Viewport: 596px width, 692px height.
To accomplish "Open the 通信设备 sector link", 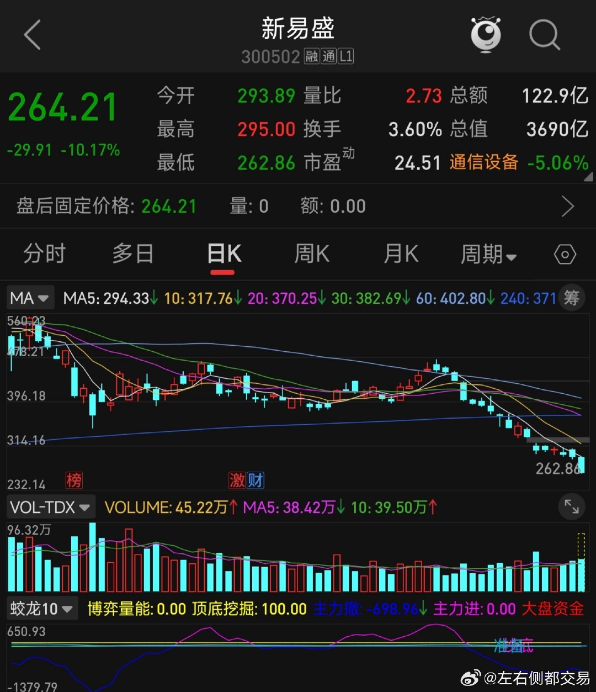I will click(484, 162).
